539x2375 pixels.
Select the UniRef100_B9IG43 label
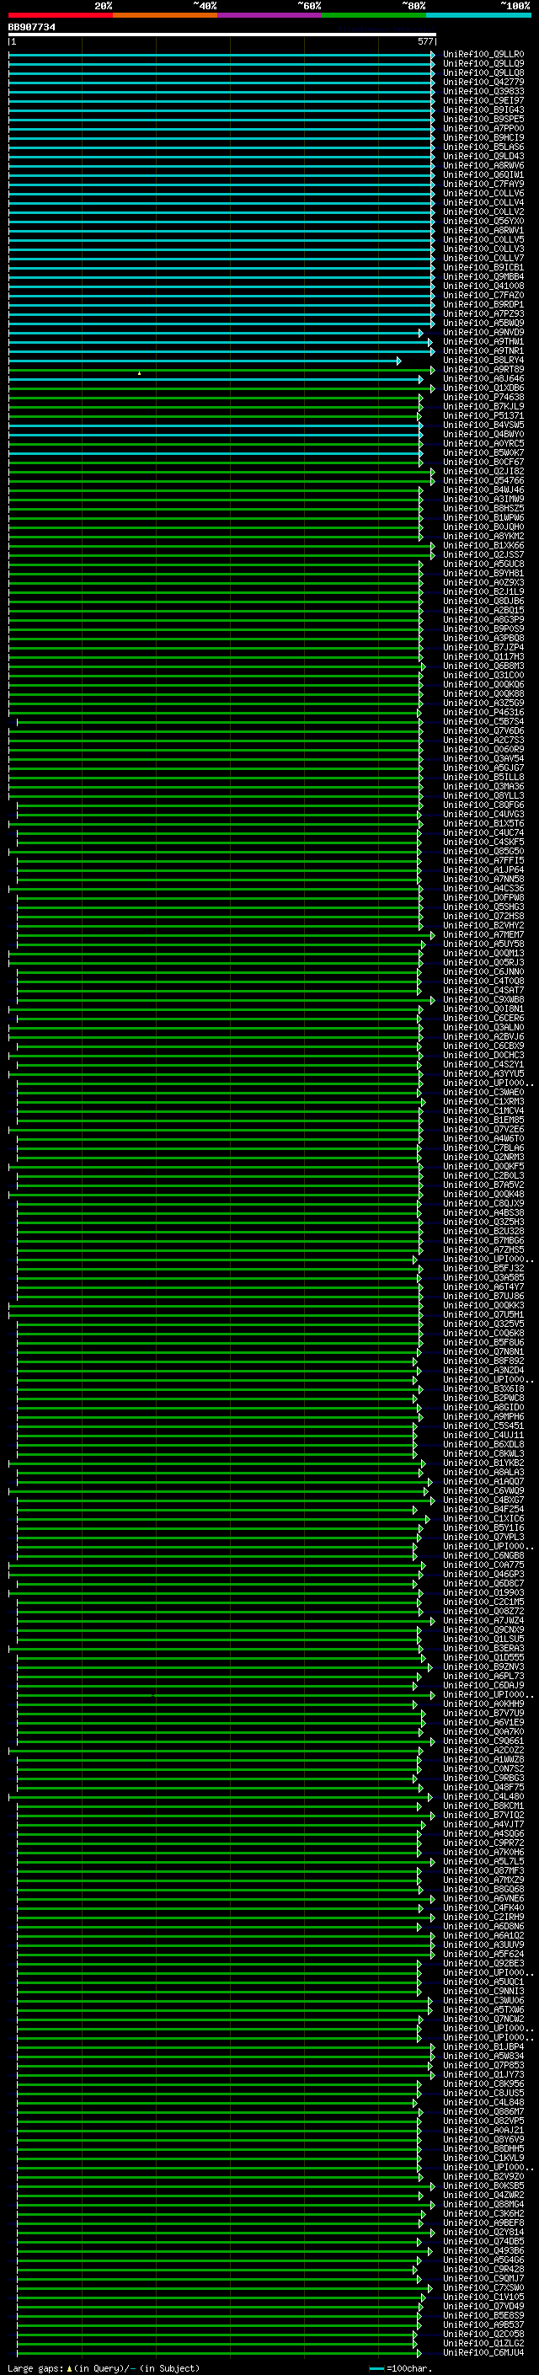[483, 110]
